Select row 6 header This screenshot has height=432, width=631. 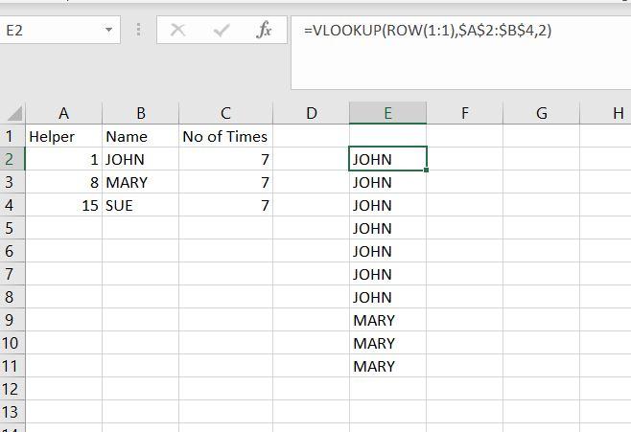[12, 251]
